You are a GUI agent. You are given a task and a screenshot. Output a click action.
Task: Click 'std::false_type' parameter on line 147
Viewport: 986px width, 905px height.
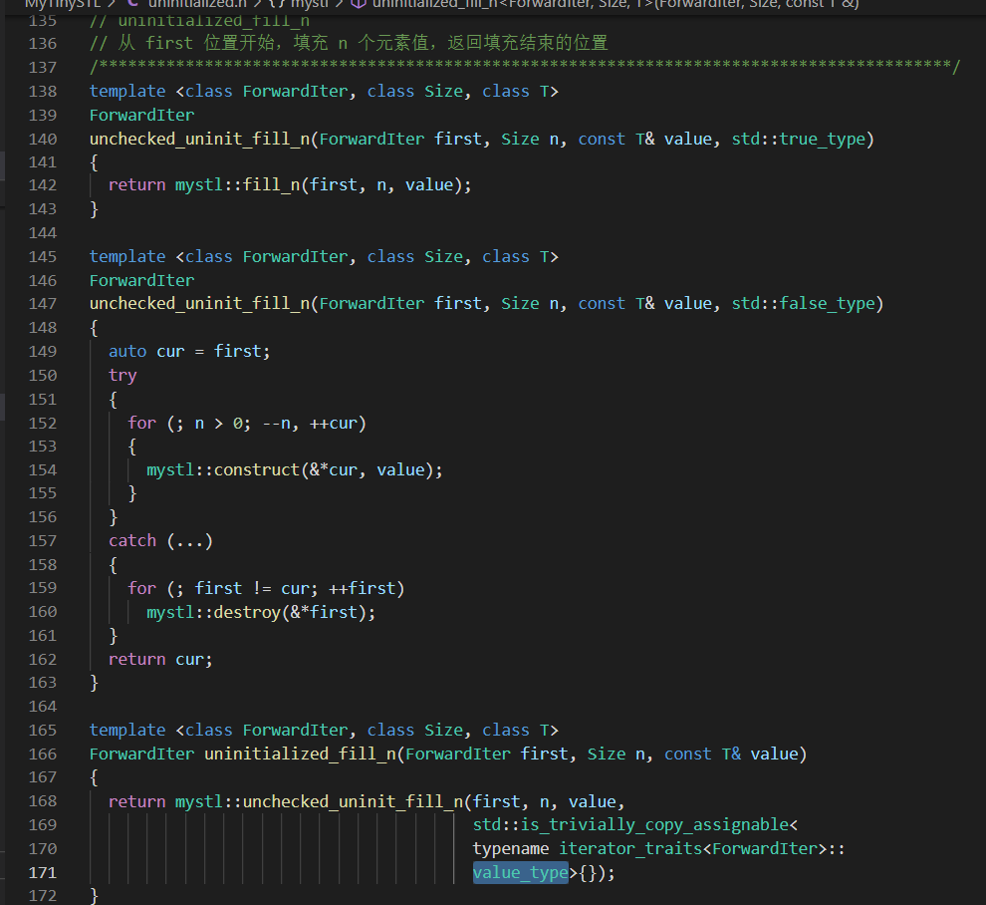pyautogui.click(x=803, y=304)
